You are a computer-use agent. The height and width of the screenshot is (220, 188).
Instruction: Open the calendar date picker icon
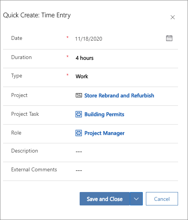[x=169, y=38]
